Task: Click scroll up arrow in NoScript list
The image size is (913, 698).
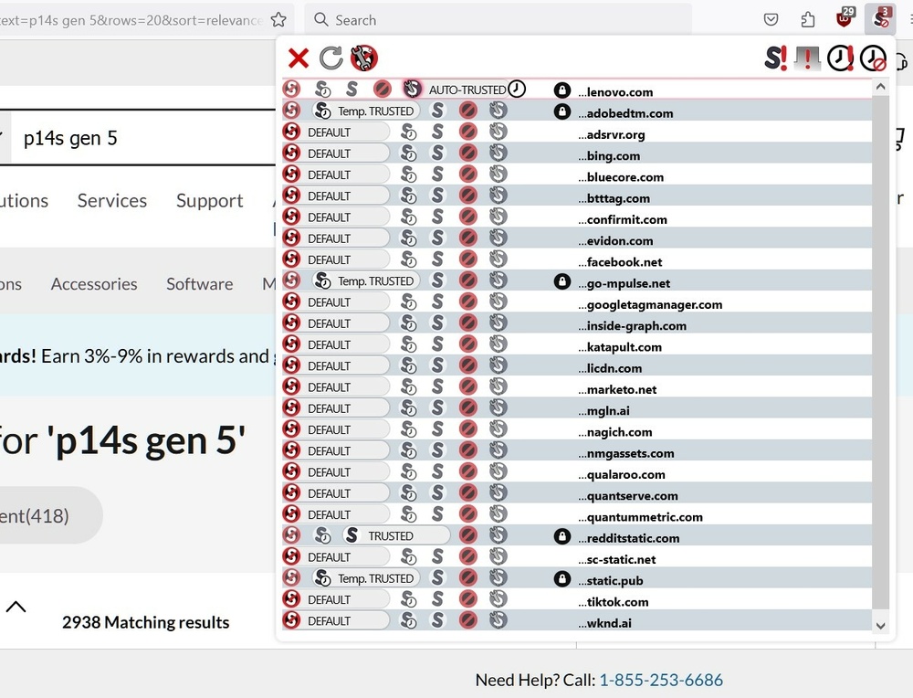Action: coord(880,87)
